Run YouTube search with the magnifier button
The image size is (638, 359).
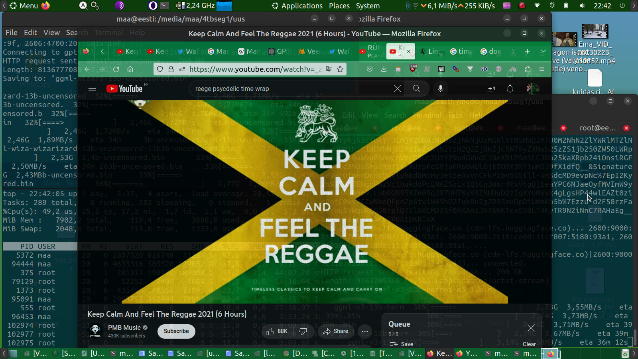(417, 89)
